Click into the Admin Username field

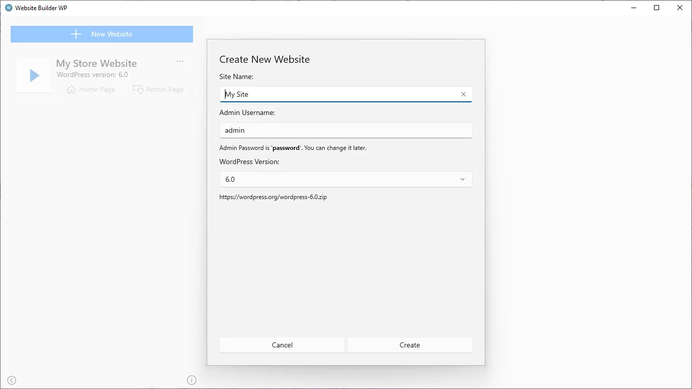pos(346,130)
